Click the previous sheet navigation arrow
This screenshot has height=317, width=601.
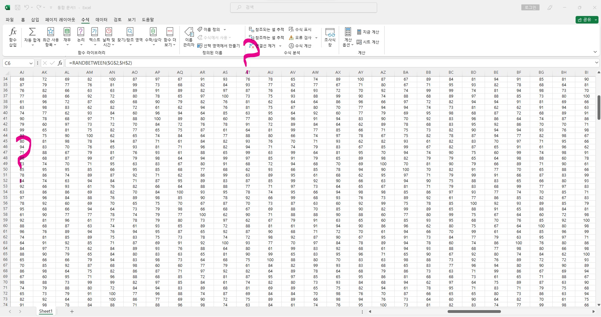(10, 311)
